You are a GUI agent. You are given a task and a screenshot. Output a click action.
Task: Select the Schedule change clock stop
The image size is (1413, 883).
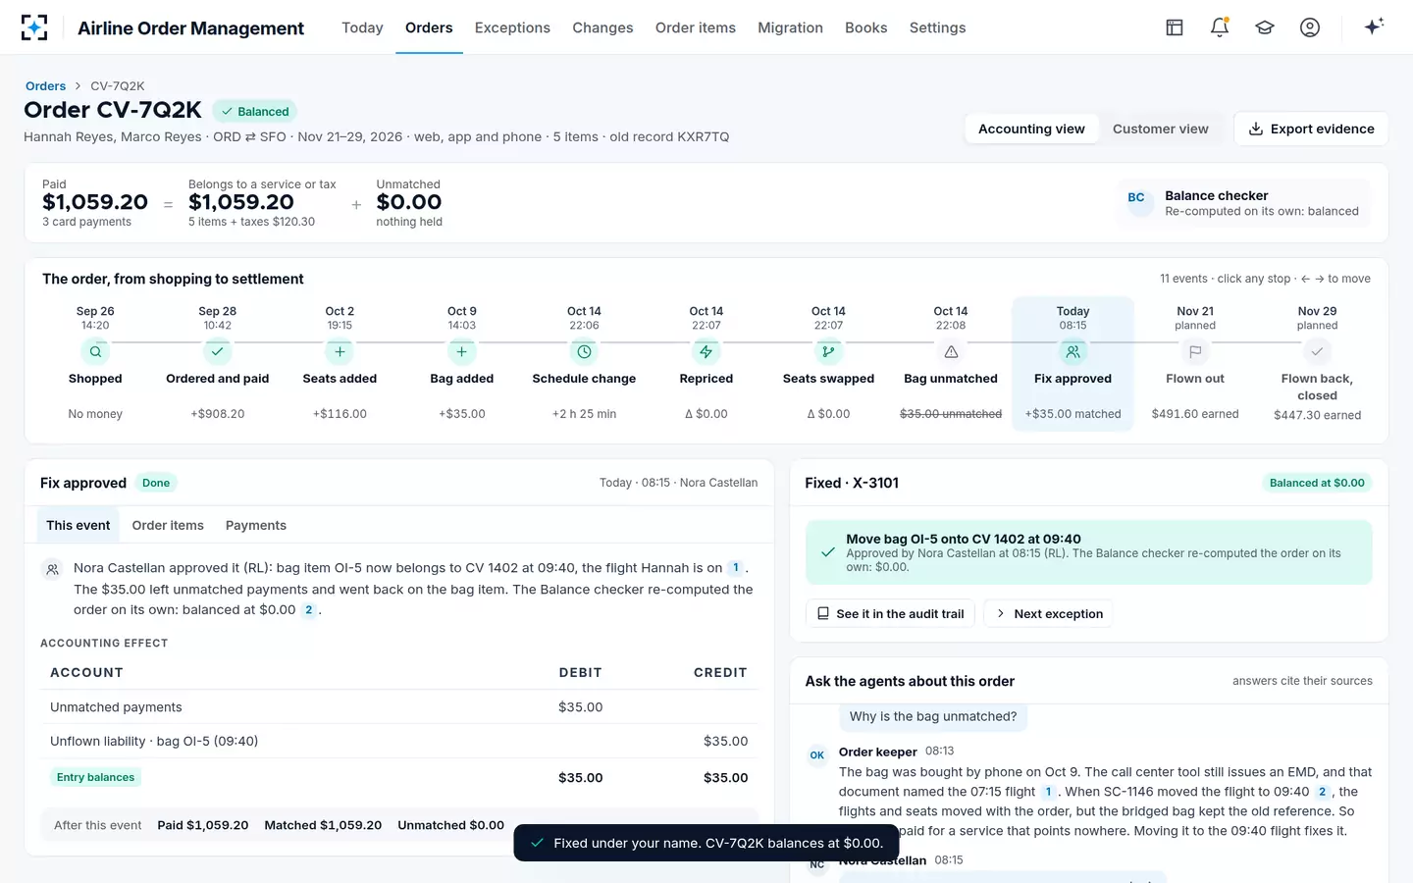[x=584, y=351]
